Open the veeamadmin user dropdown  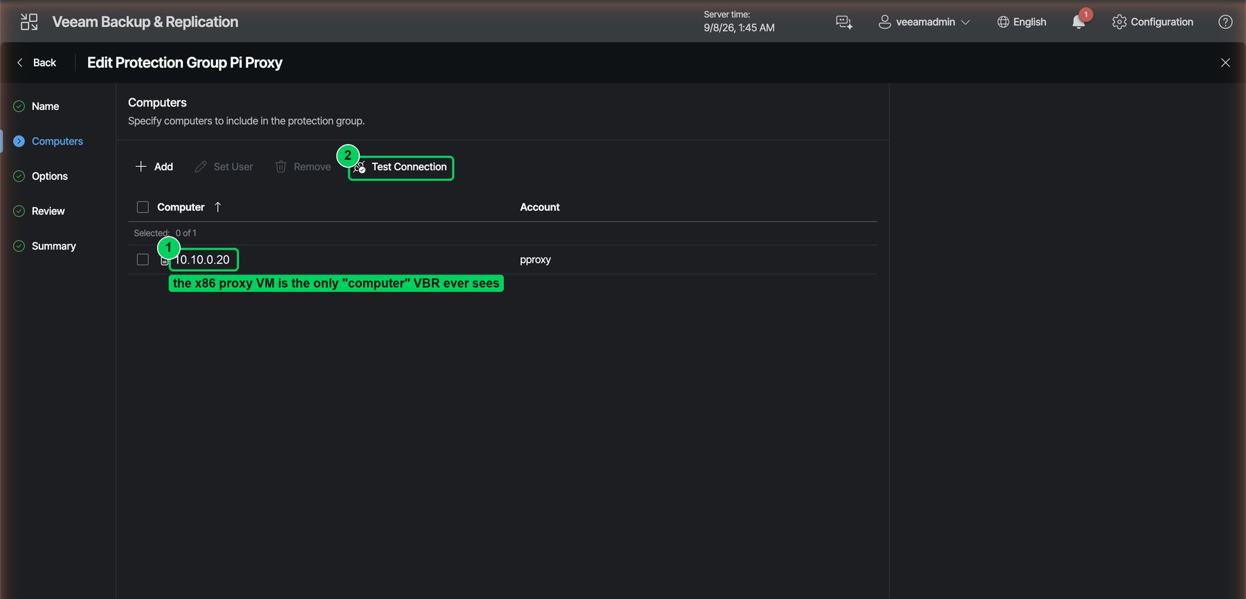(924, 22)
